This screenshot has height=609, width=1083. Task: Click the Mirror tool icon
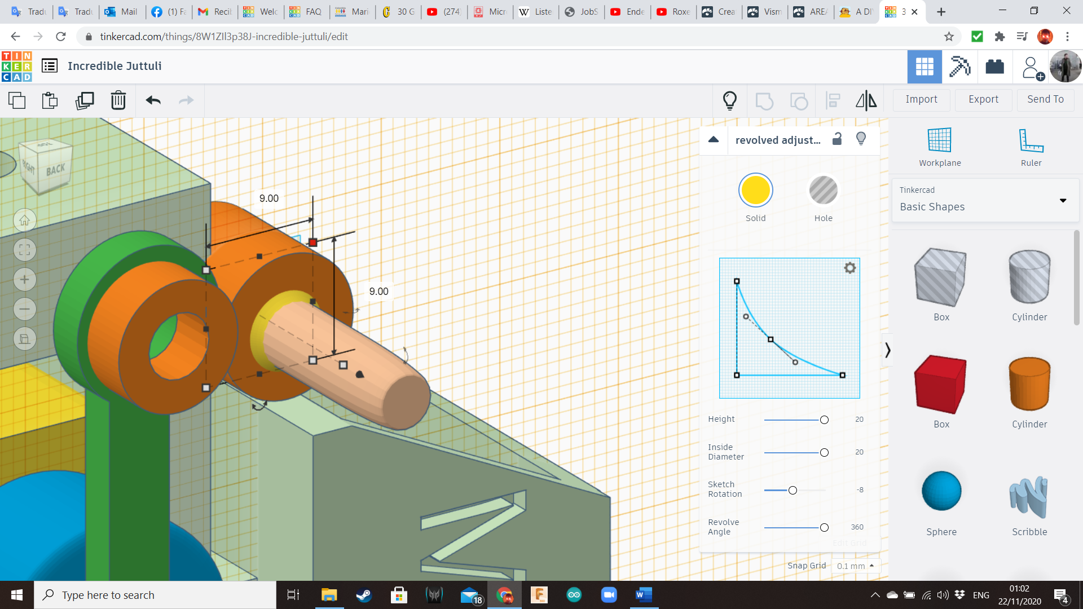tap(866, 100)
